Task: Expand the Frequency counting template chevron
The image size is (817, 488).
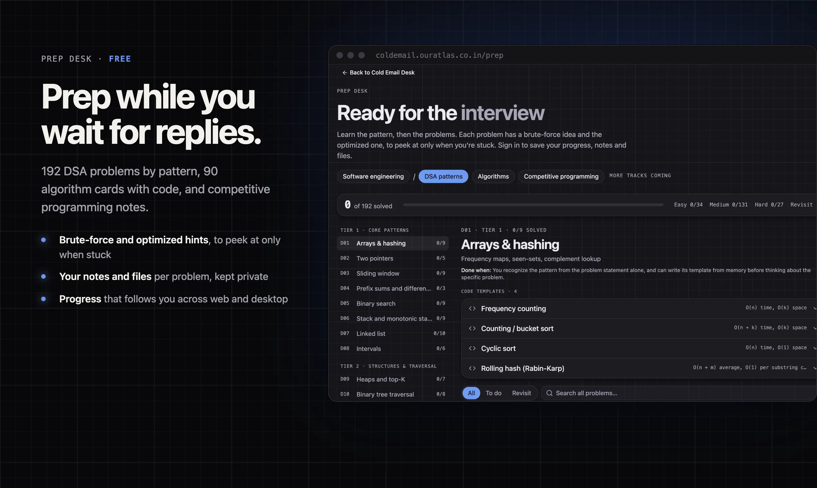Action: (815, 308)
